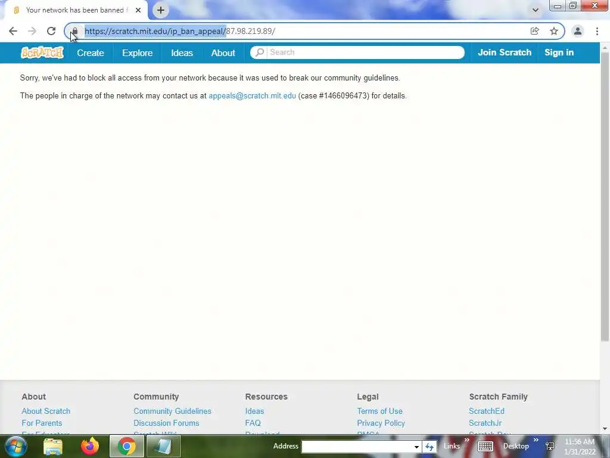
Task: Click the taskbar Address input box
Action: coord(356,447)
